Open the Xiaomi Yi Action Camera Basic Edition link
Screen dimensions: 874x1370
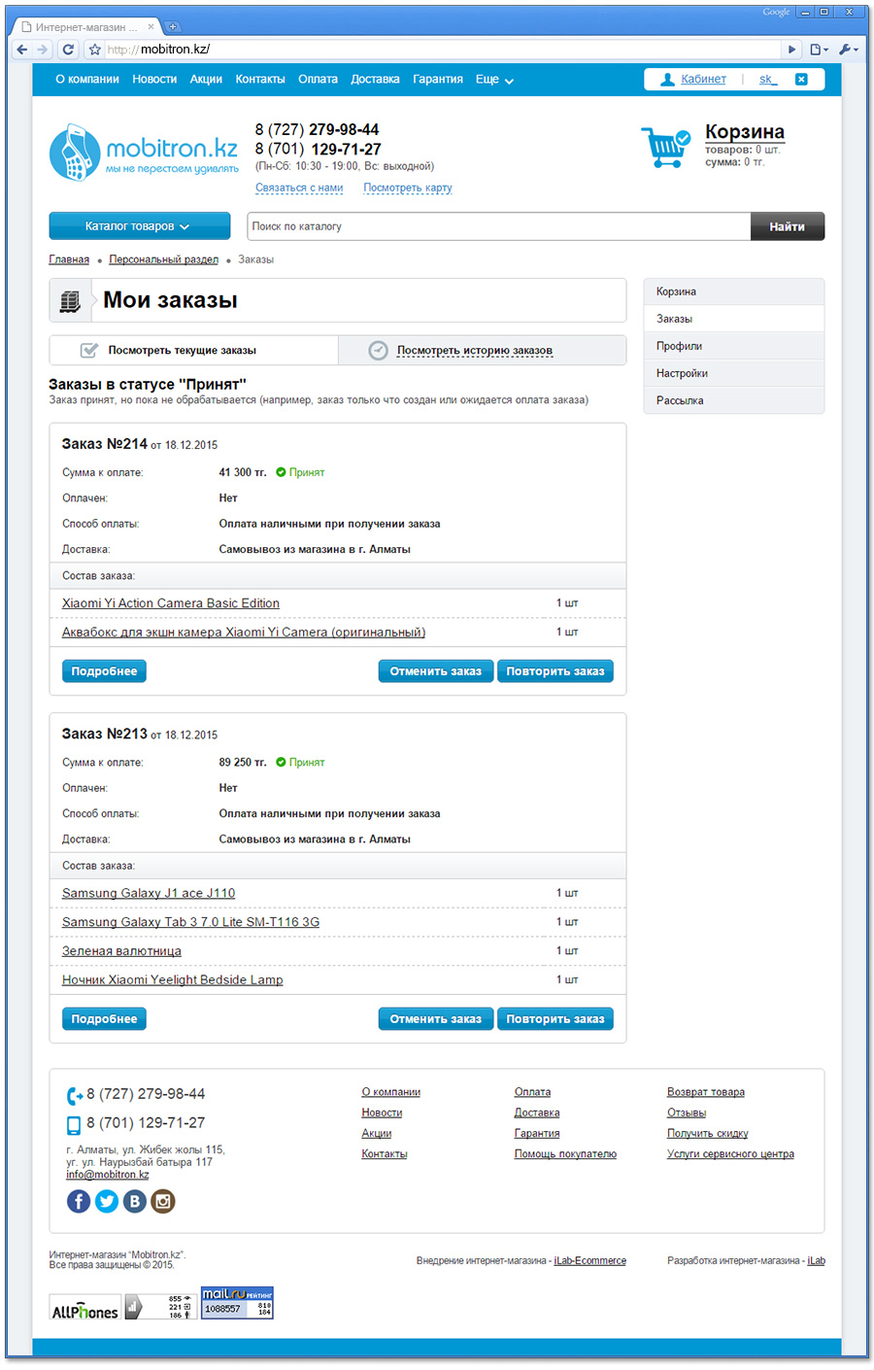click(x=171, y=603)
